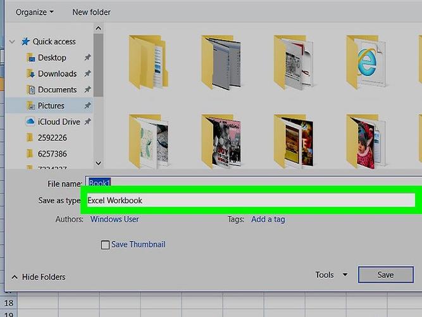Click the folder icon beside 2592226
Image resolution: width=422 pixels, height=317 pixels.
pos(30,138)
